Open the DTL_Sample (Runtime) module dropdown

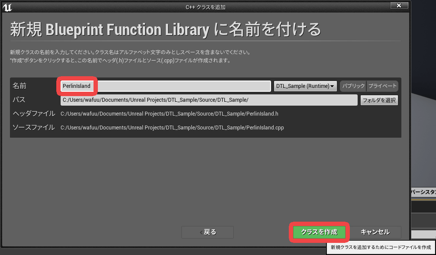(x=306, y=86)
